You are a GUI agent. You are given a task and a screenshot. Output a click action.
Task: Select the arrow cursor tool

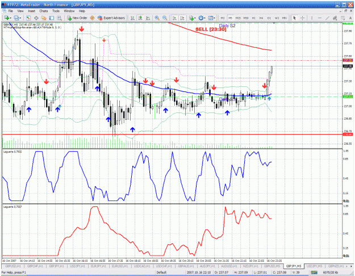click(x=295, y=18)
